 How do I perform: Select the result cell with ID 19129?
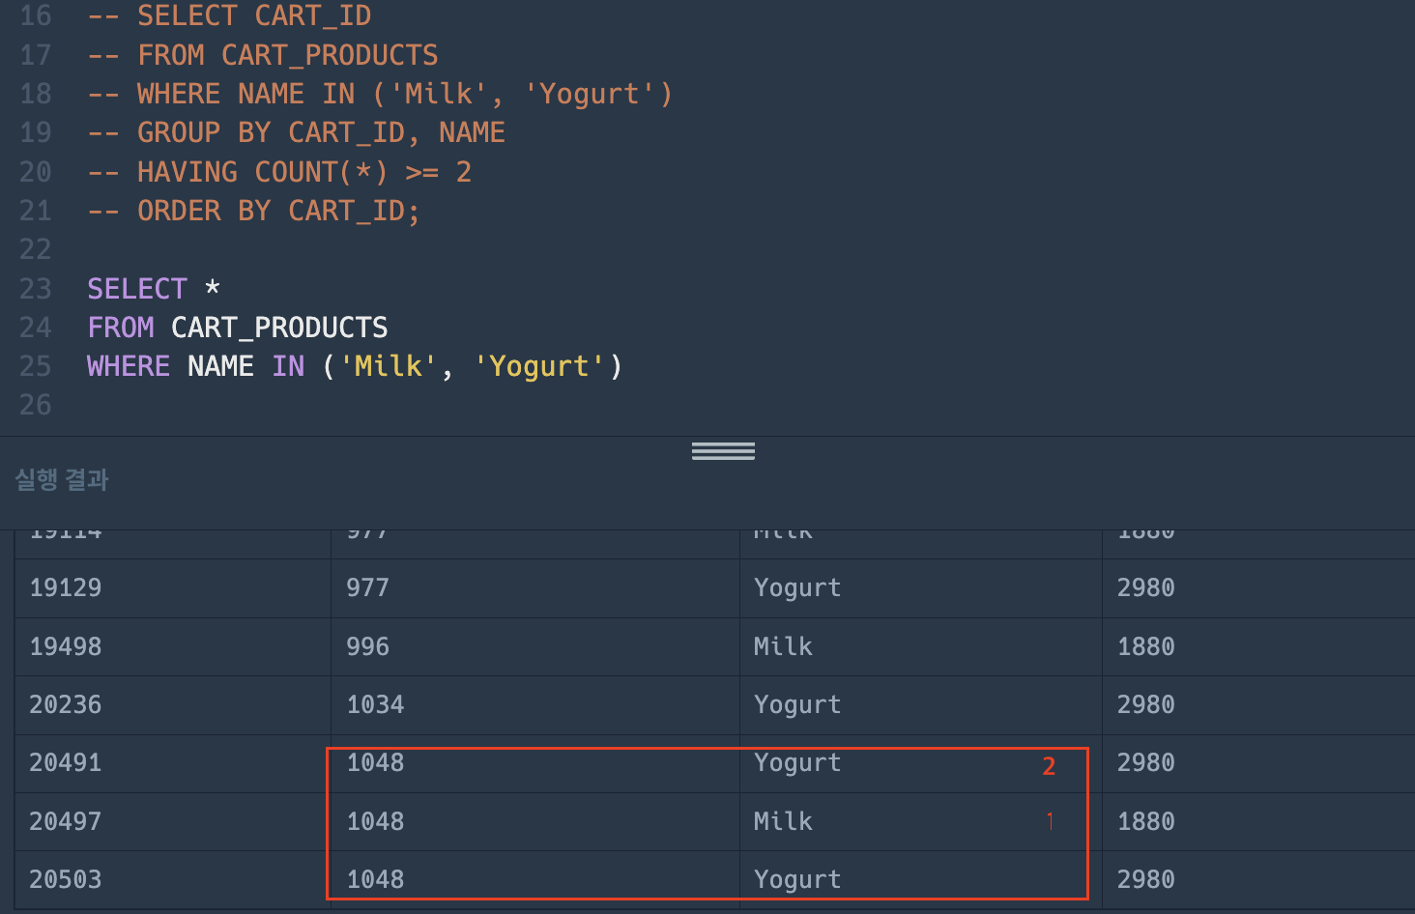point(66,587)
